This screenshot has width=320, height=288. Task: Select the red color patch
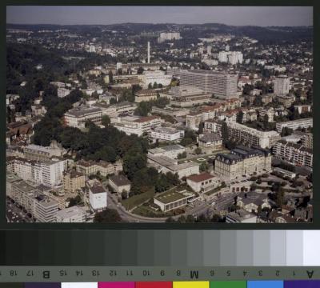click(154, 285)
